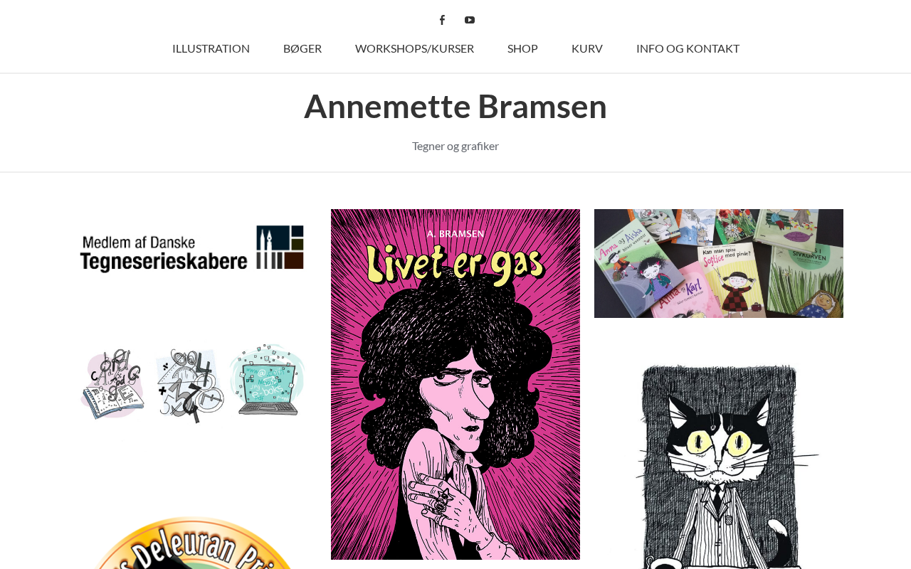
Task: Select WORKSHOPS/KURSER in the navigation
Action: pos(414,48)
